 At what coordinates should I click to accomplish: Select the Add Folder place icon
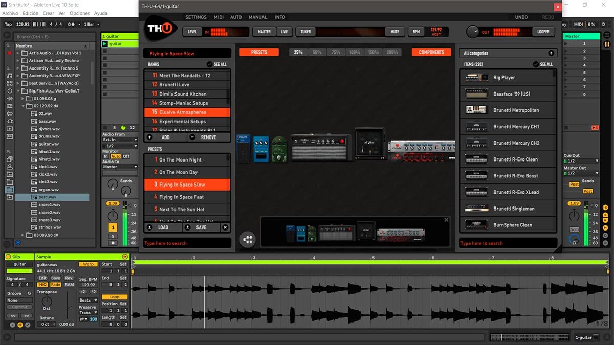(9, 197)
